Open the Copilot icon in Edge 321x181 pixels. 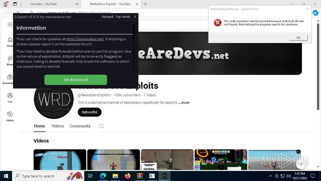pos(315,13)
